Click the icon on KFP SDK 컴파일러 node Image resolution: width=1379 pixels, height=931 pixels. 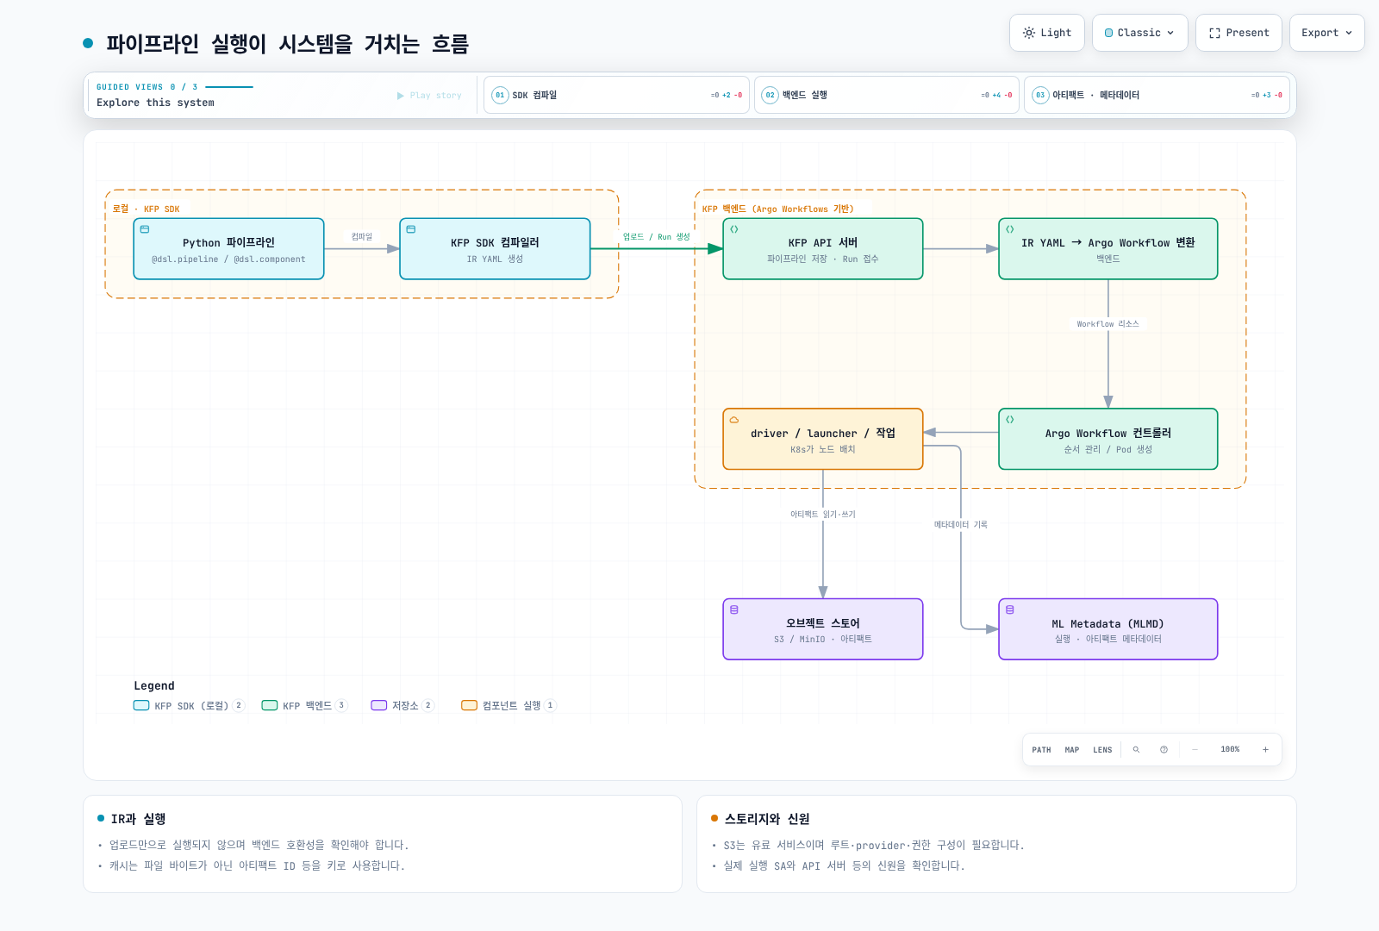[x=411, y=229]
